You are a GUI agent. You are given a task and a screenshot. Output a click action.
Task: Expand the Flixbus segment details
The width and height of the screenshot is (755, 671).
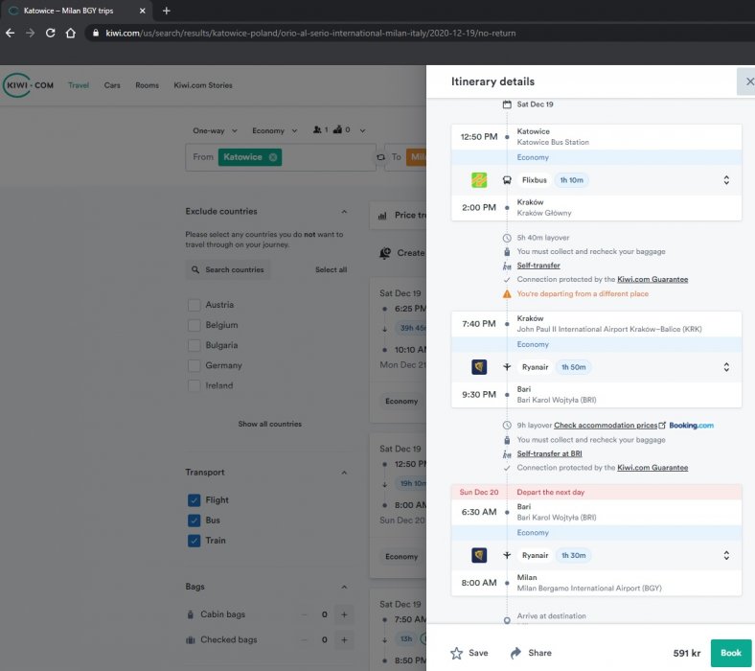(726, 180)
